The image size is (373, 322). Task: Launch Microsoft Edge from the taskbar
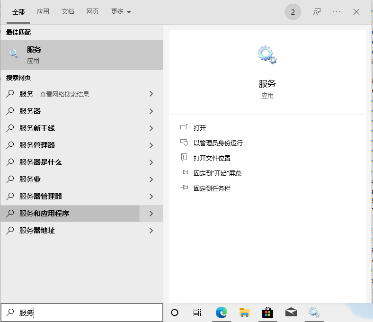221,312
